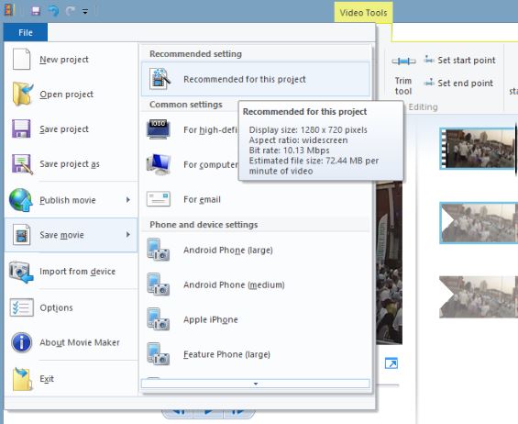Click the Trim tool icon
The image size is (518, 424).
point(403,61)
